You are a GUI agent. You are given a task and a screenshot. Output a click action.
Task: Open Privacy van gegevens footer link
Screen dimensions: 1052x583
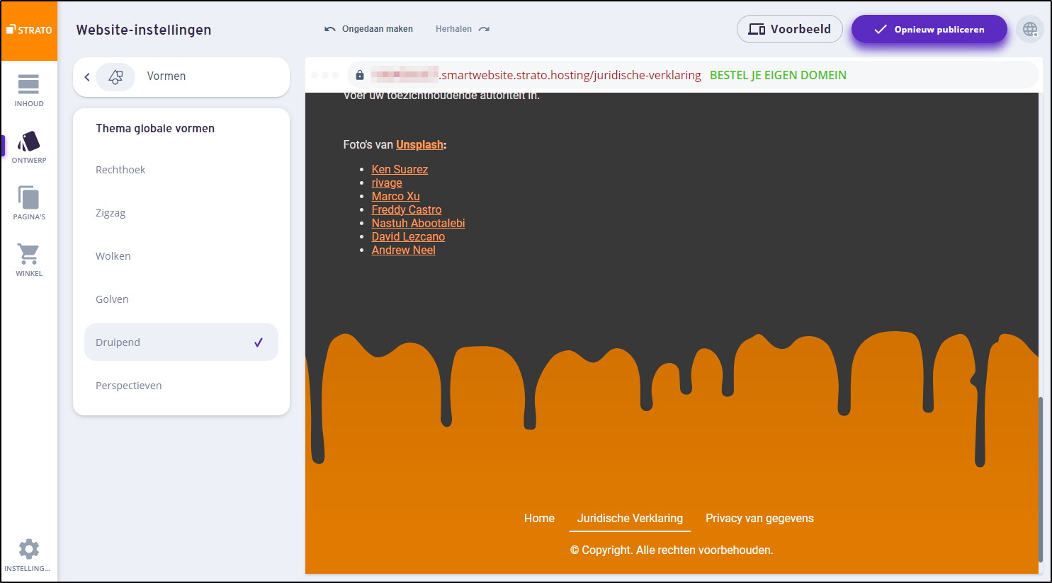pos(759,519)
